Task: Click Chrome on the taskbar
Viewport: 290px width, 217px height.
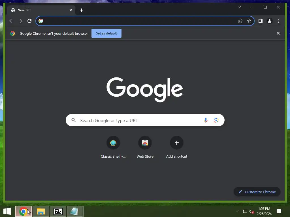Action: click(x=24, y=211)
